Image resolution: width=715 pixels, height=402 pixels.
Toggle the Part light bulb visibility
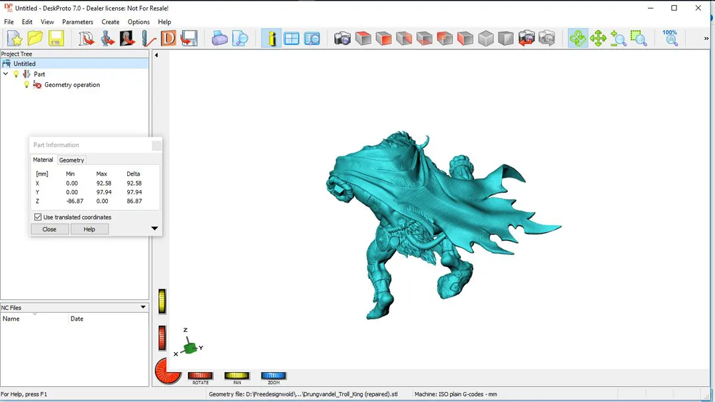16,74
